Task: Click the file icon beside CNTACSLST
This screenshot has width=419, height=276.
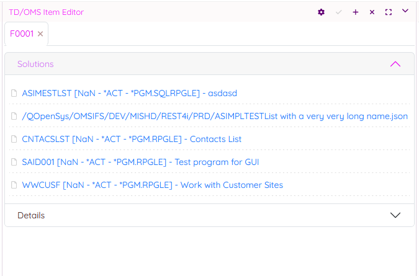Action: tap(14, 139)
